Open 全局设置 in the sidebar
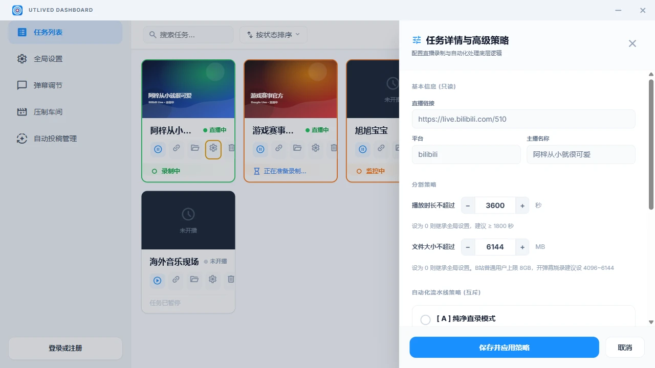Screen dimensions: 655x368 tap(65, 59)
